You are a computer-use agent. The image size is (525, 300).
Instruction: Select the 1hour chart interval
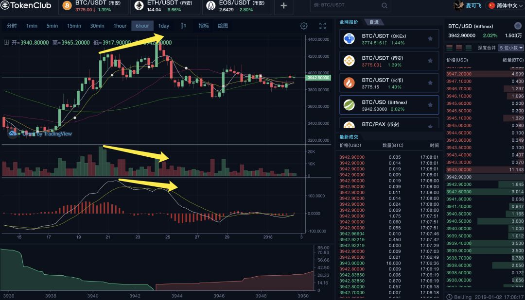[120, 26]
